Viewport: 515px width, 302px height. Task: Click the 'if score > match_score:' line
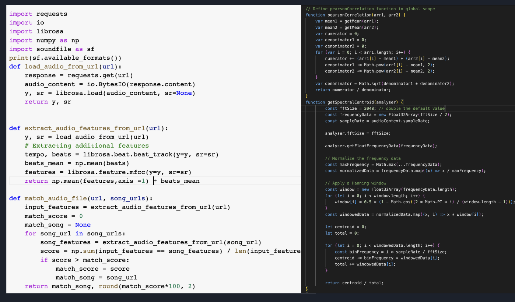click(85, 260)
